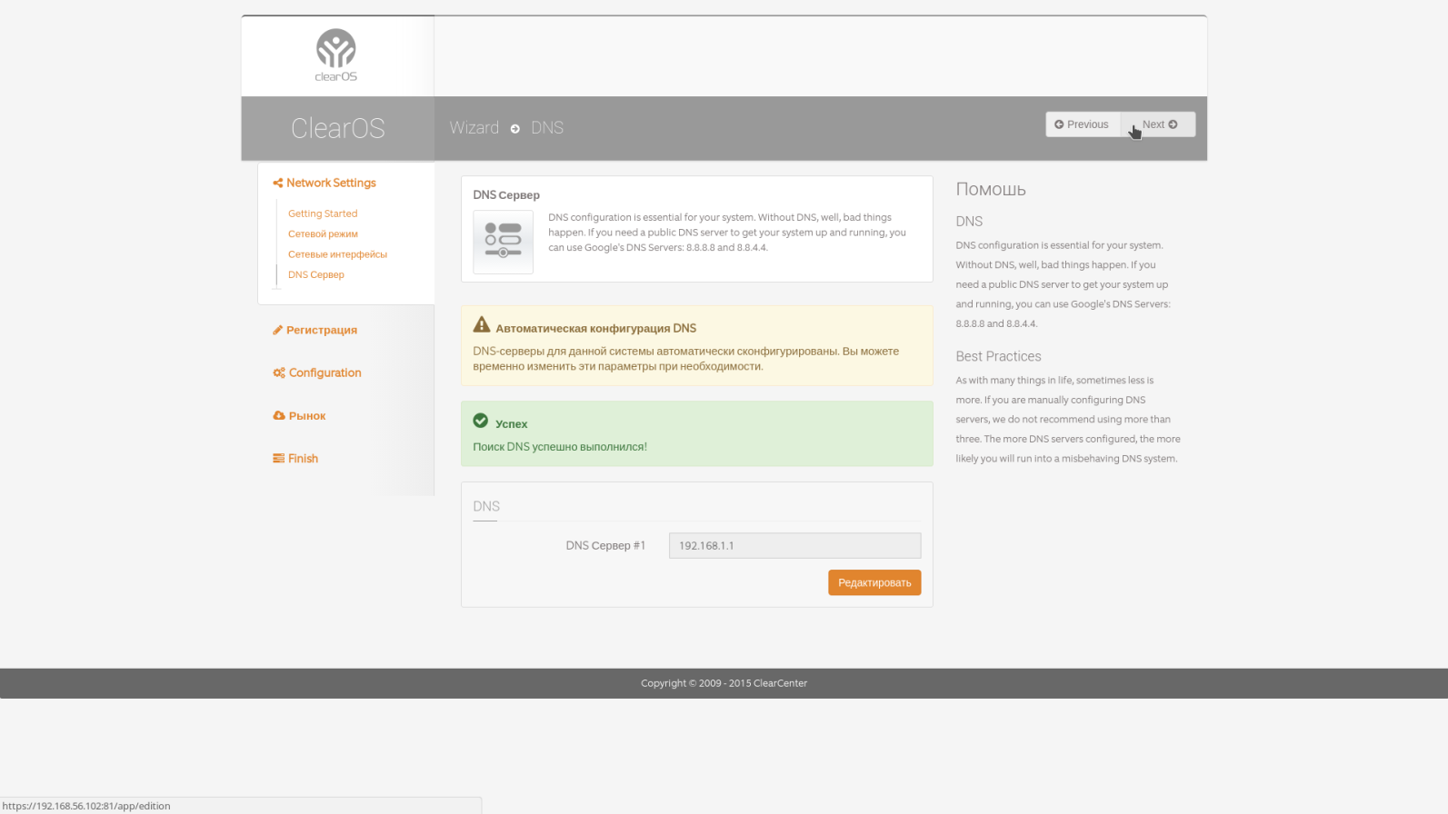Click the arrow icon between Wizard and DNS
The height and width of the screenshot is (814, 1448).
point(515,129)
